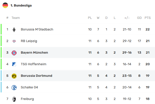Viewport: 155px width, 104px height.
Task: Click the Borussia Dortmund BVB logo
Action: pos(14,76)
